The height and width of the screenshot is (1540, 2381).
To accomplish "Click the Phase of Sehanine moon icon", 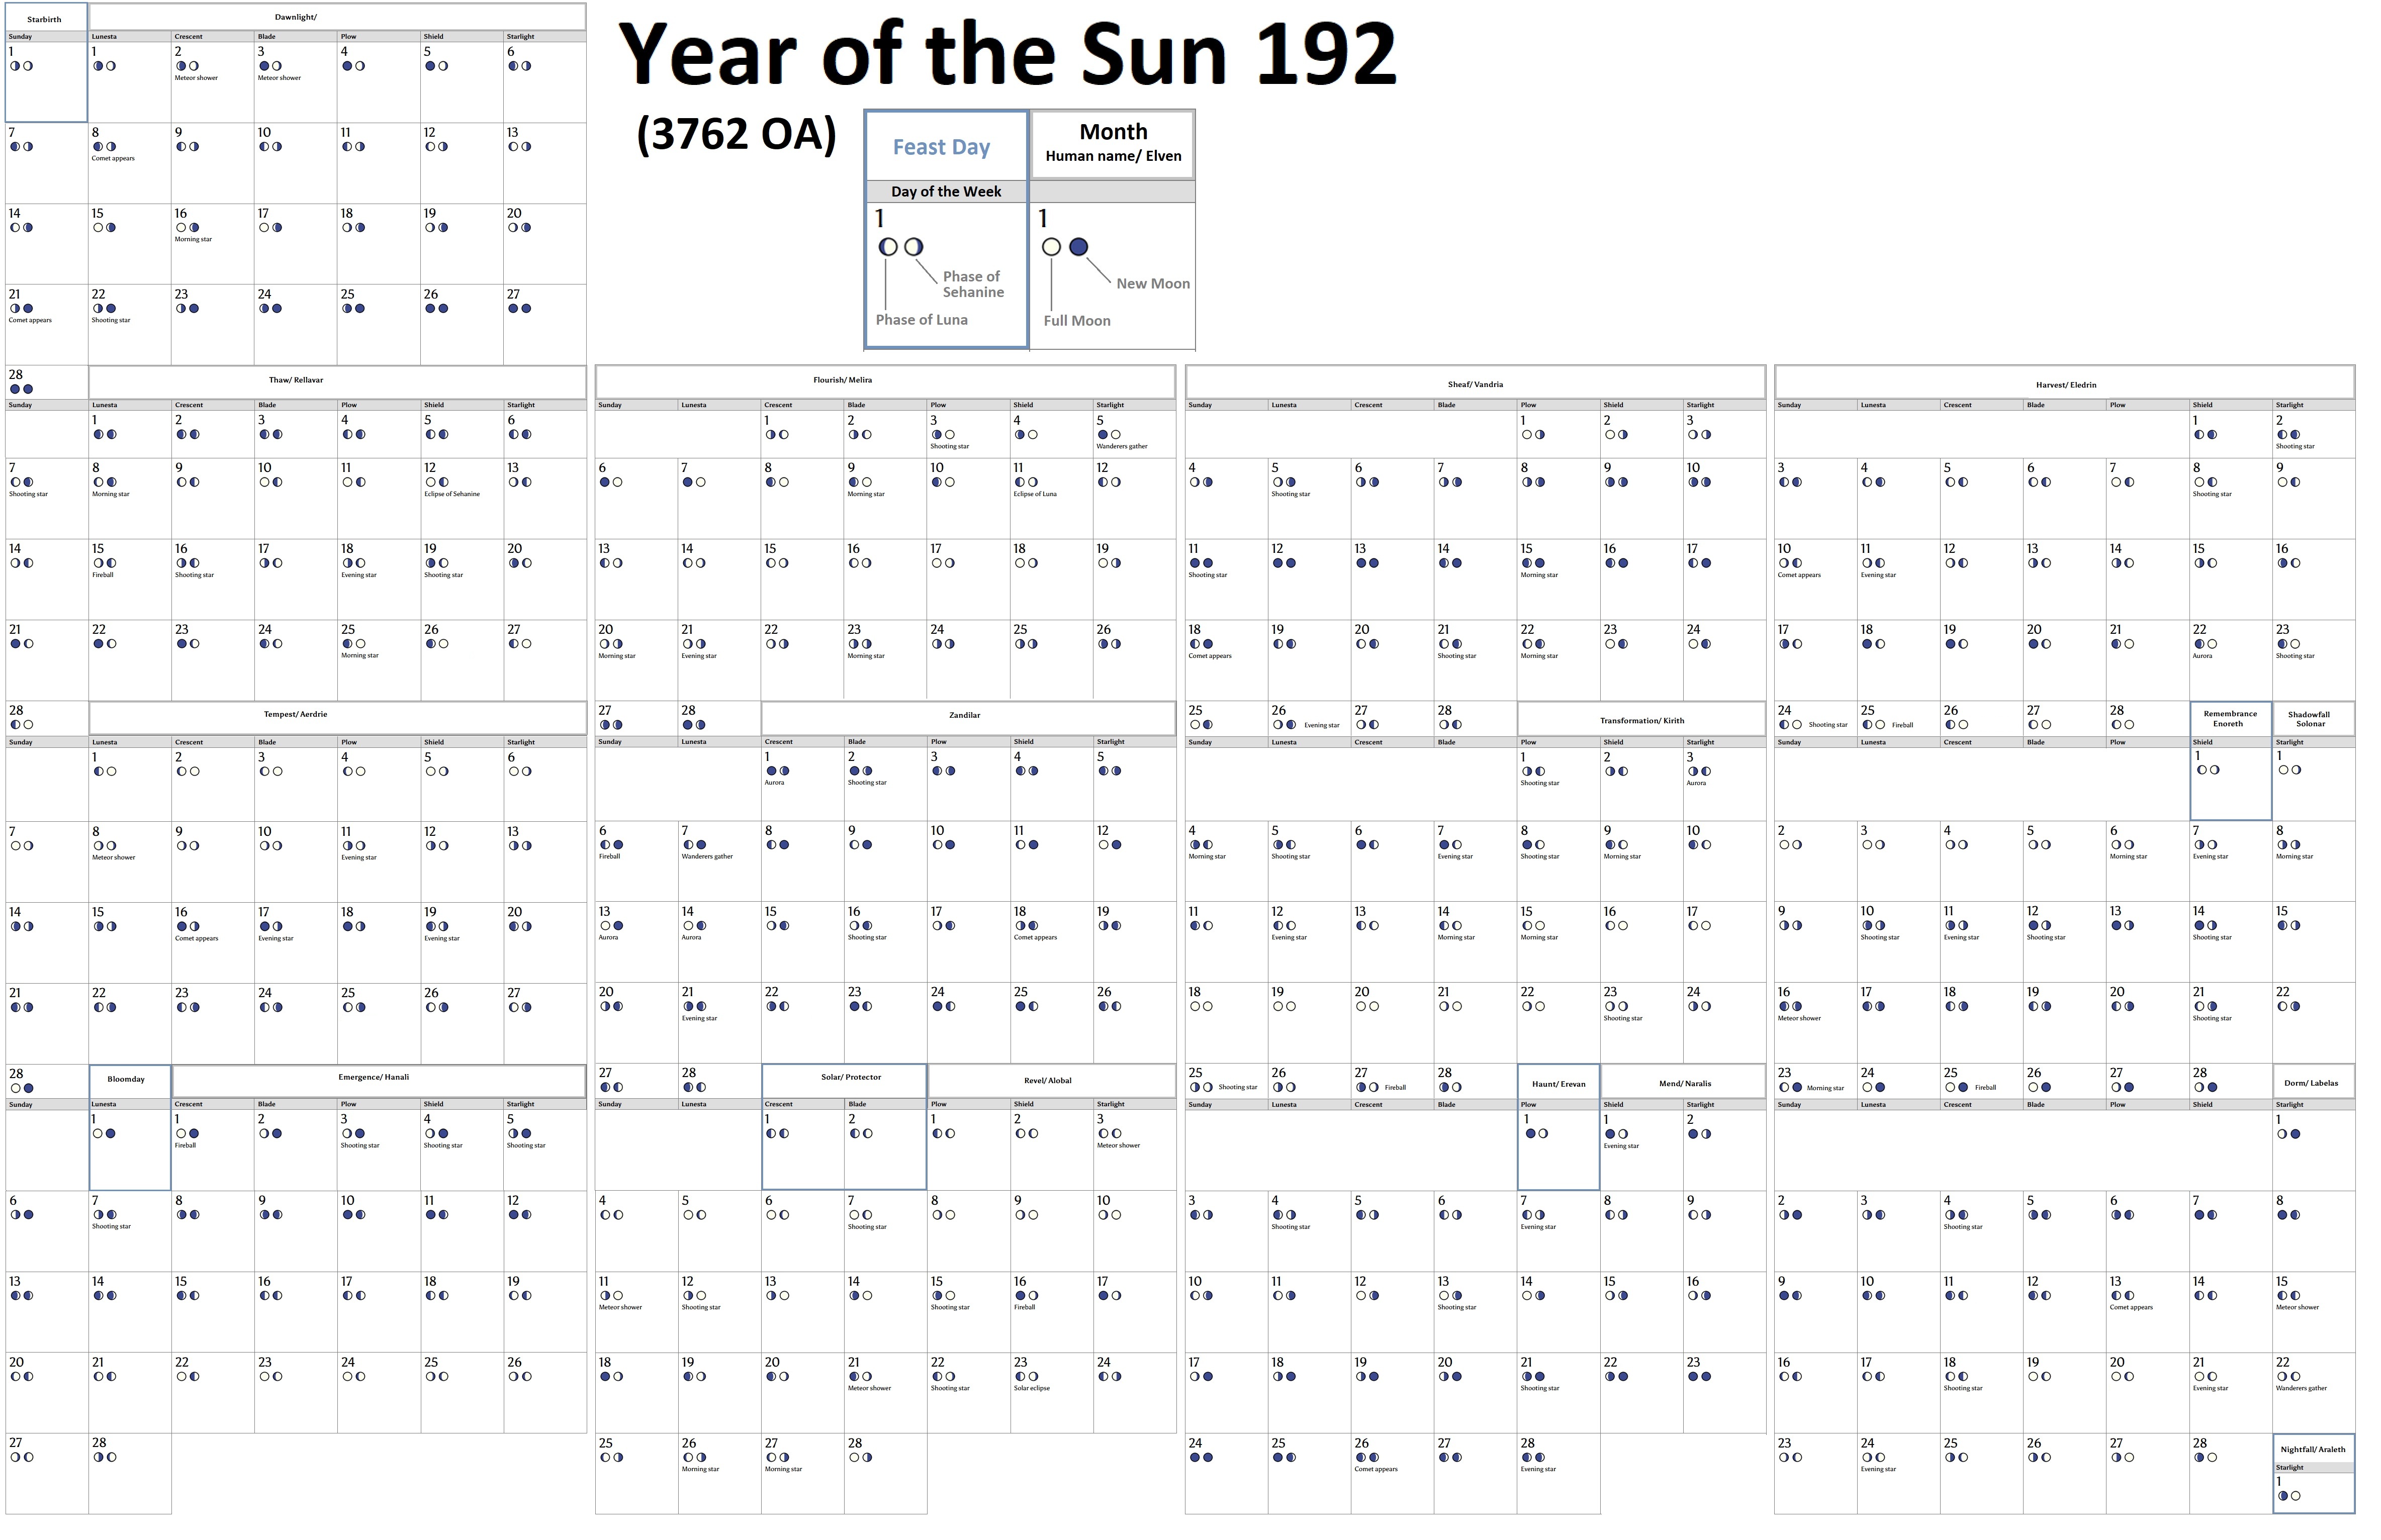I will coord(913,247).
